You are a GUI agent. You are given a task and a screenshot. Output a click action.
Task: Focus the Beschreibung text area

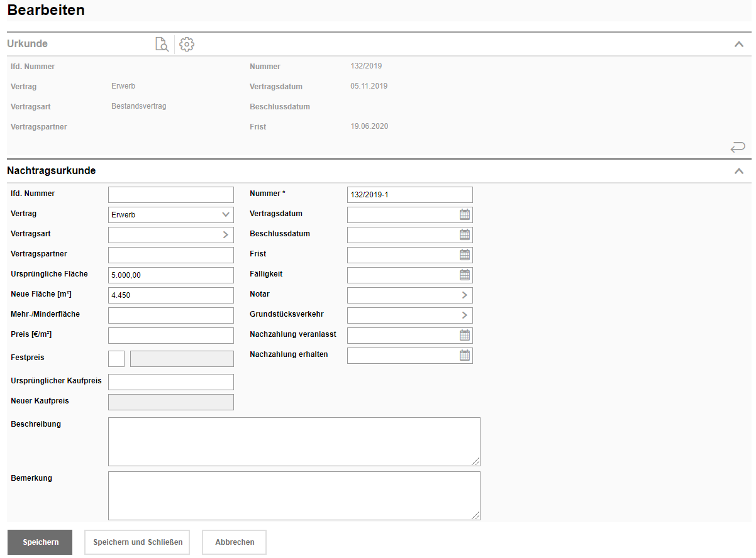[294, 442]
